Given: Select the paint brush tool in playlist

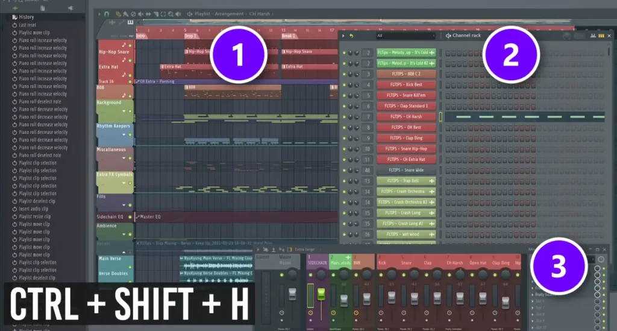Looking at the screenshot, I should point(125,14).
